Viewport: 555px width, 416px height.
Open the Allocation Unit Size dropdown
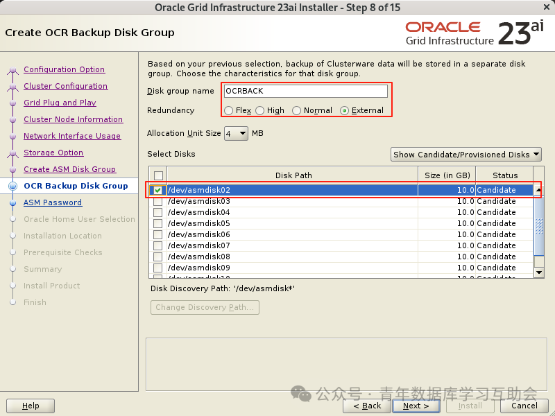click(236, 133)
